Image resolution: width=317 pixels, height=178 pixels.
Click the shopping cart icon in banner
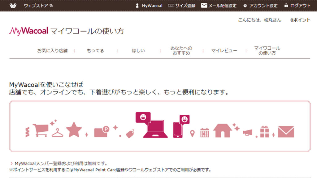click(x=41, y=130)
